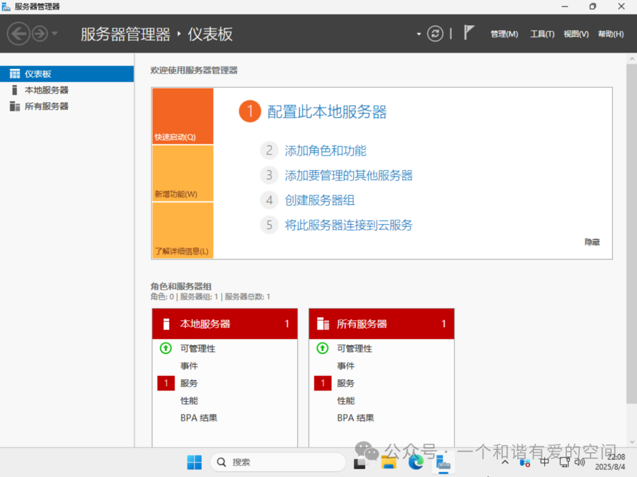
Task: Open File Explorer from the taskbar
Action: (388, 462)
